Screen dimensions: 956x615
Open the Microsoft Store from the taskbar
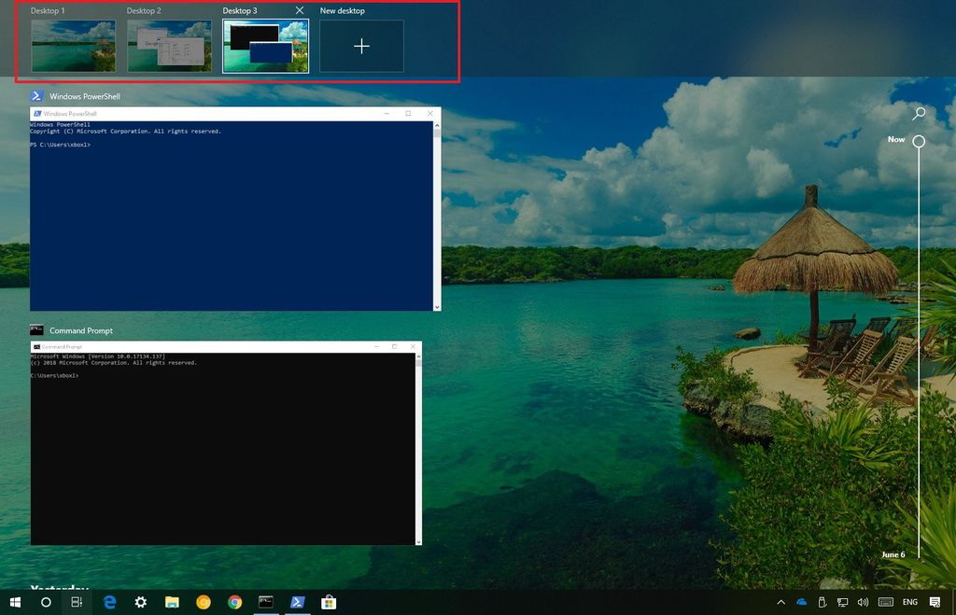[x=329, y=602]
